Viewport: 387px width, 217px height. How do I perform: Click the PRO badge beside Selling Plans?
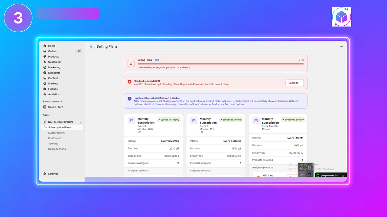(157, 60)
